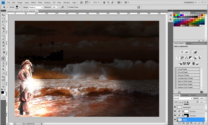Add a layer mask button
Viewport: 208px width, 125px height.
tap(187, 123)
